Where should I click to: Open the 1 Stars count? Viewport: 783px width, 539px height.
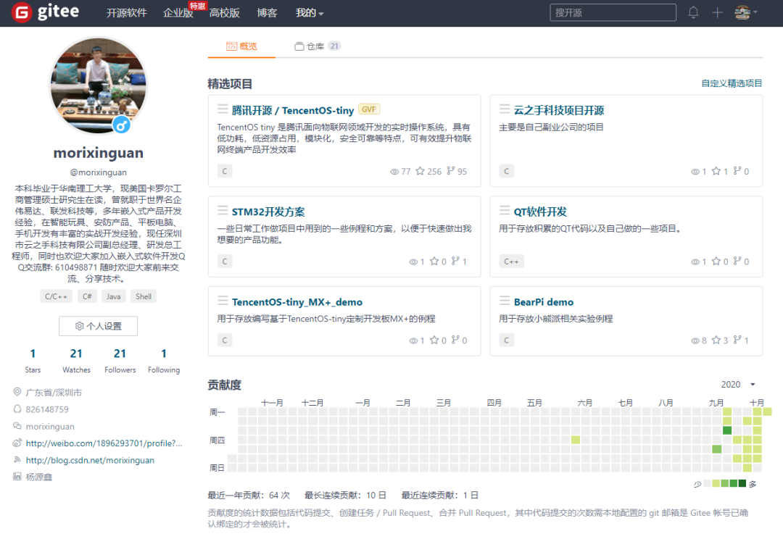point(33,360)
